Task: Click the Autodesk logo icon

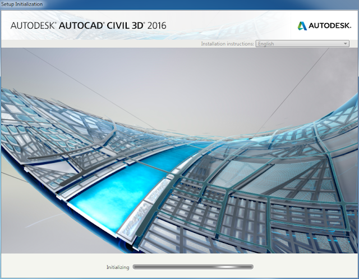Action: click(x=302, y=26)
